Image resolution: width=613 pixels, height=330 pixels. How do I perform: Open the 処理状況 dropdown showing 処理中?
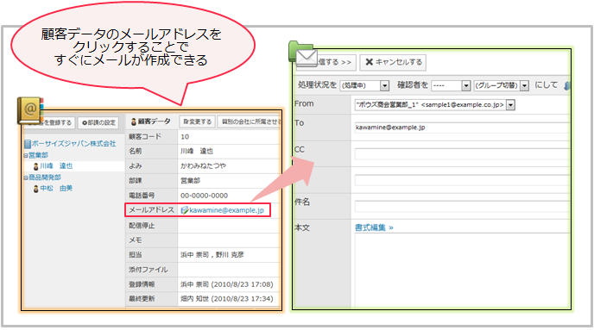(364, 85)
